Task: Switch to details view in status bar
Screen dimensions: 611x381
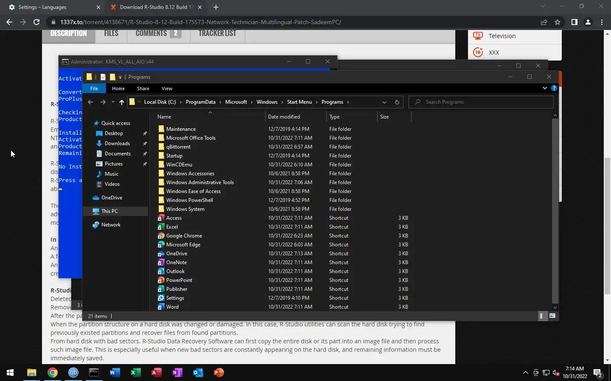Action: pos(542,316)
